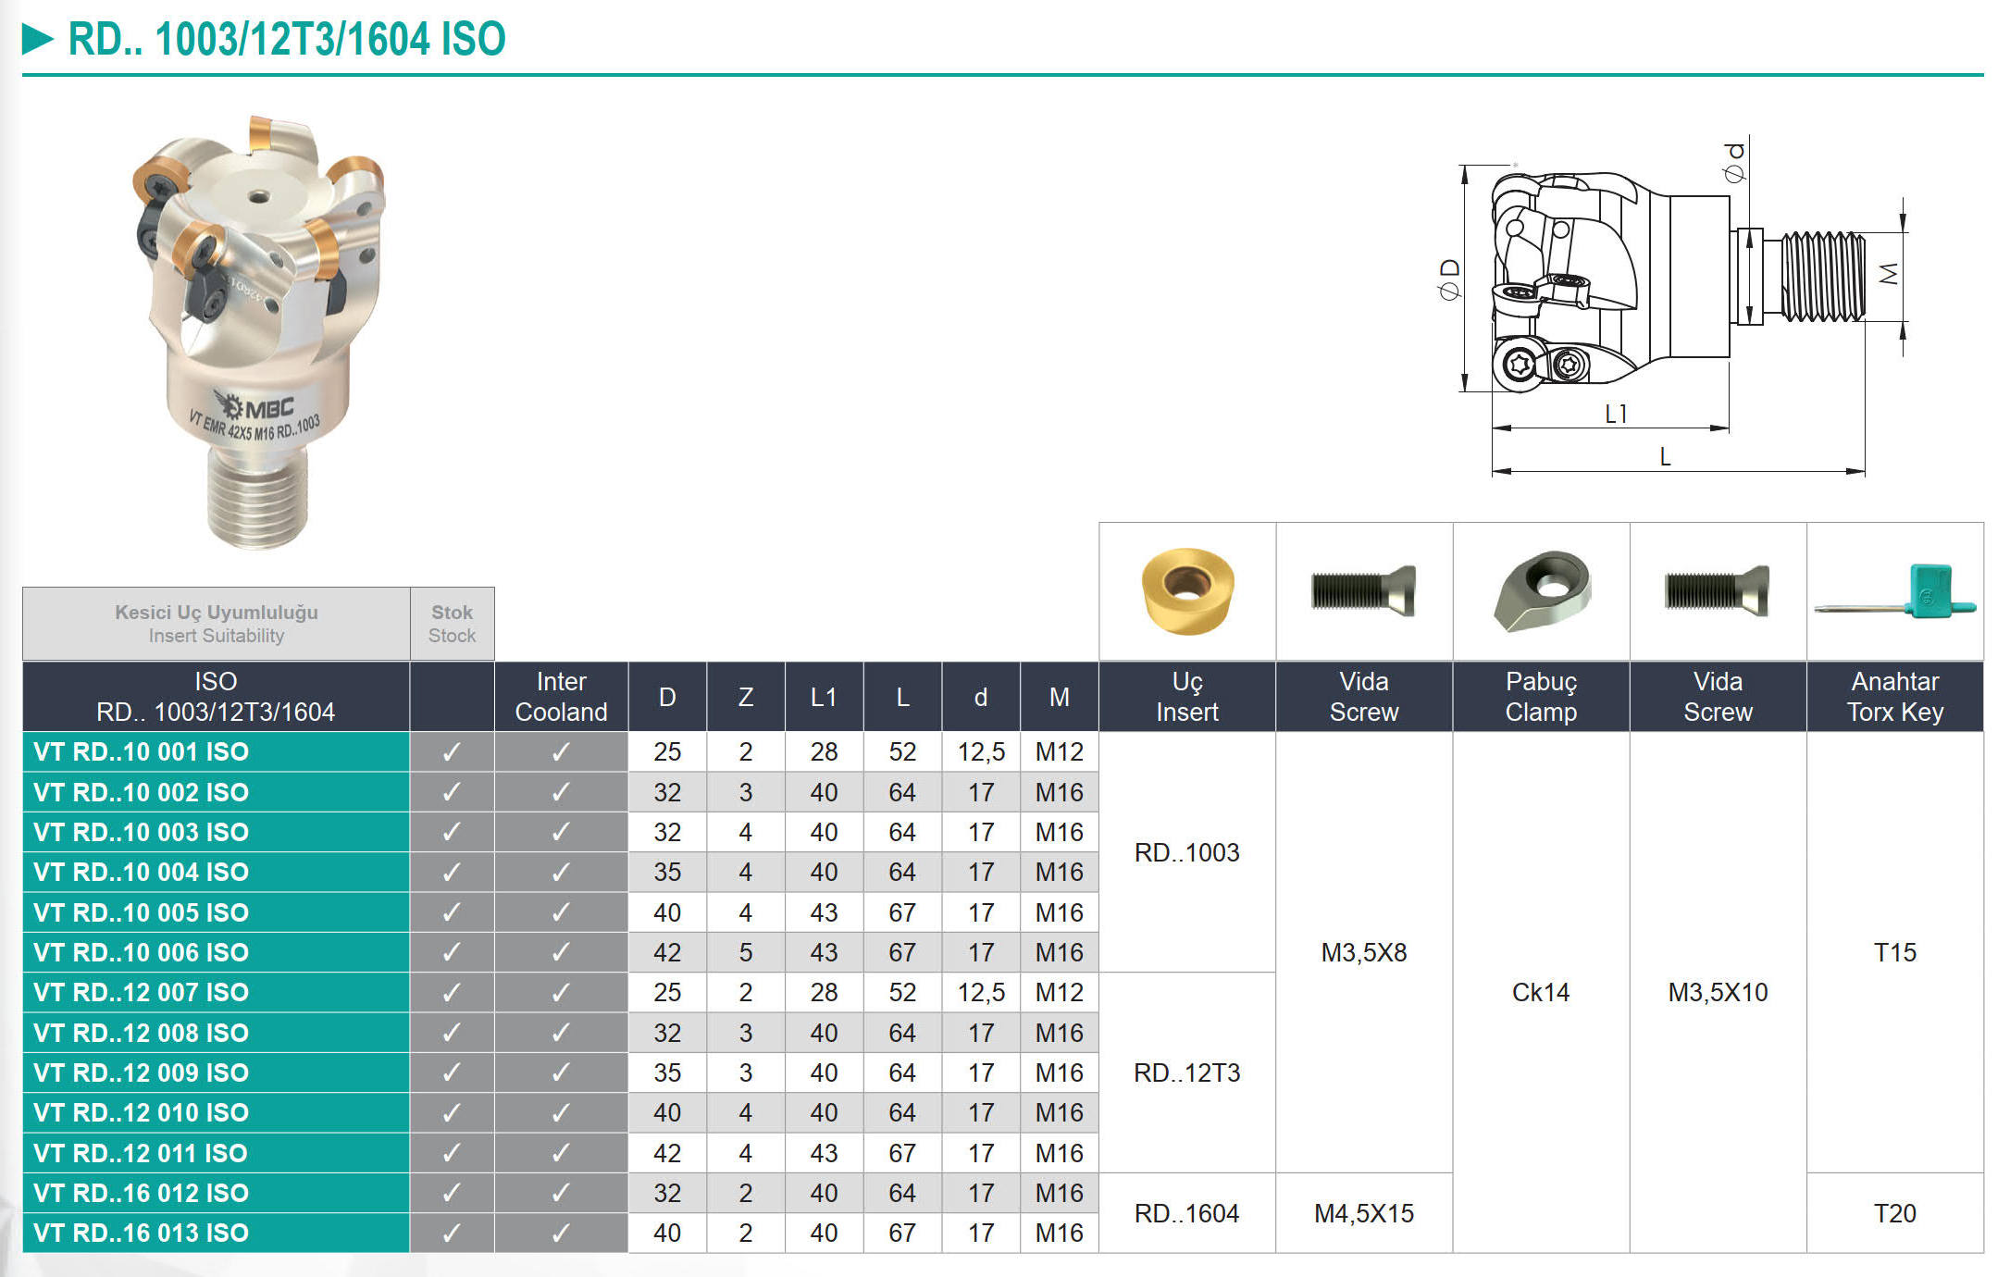Click Inter Cooland checkmark for VT RD..12 007 ISO
This screenshot has width=2010, height=1277.
(x=561, y=993)
